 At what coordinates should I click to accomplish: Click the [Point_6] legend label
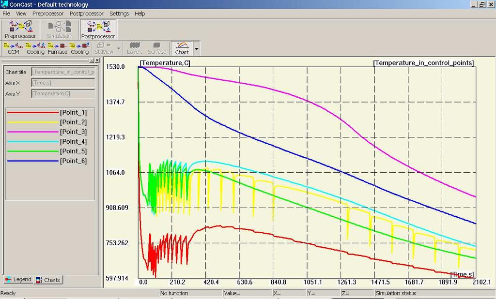(x=73, y=161)
